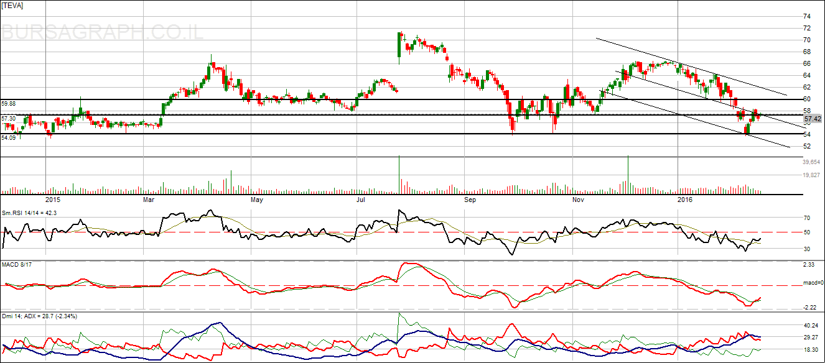825x363 pixels.
Task: Select the May date axis label
Action: 257,200
